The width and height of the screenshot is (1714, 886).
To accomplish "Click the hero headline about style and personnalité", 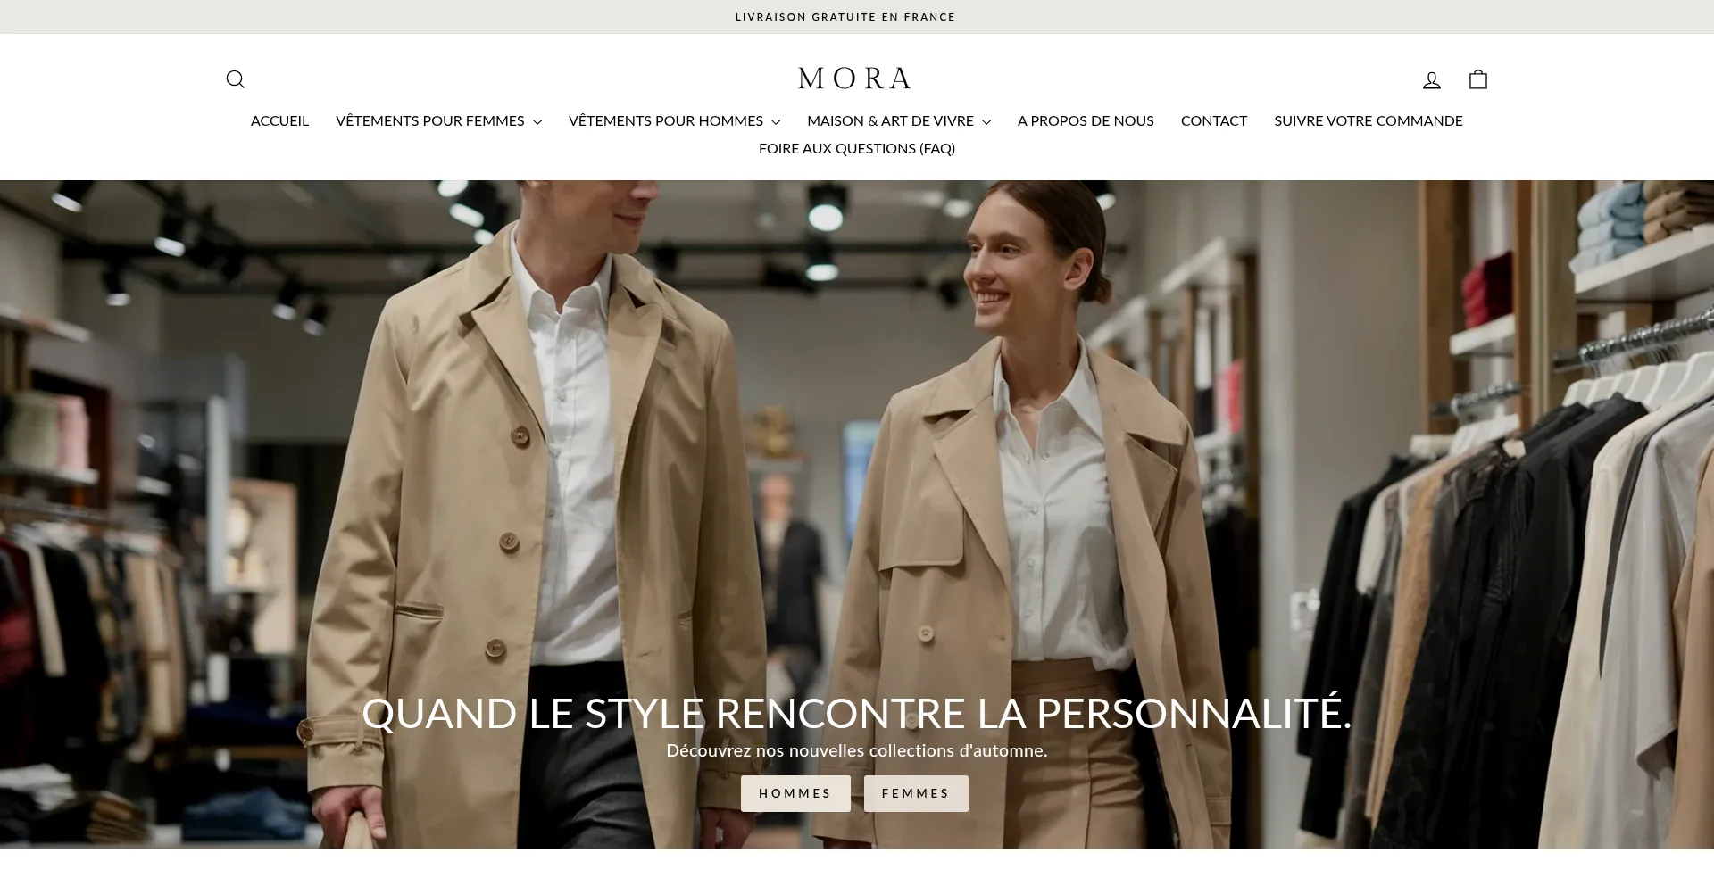I will (x=857, y=714).
